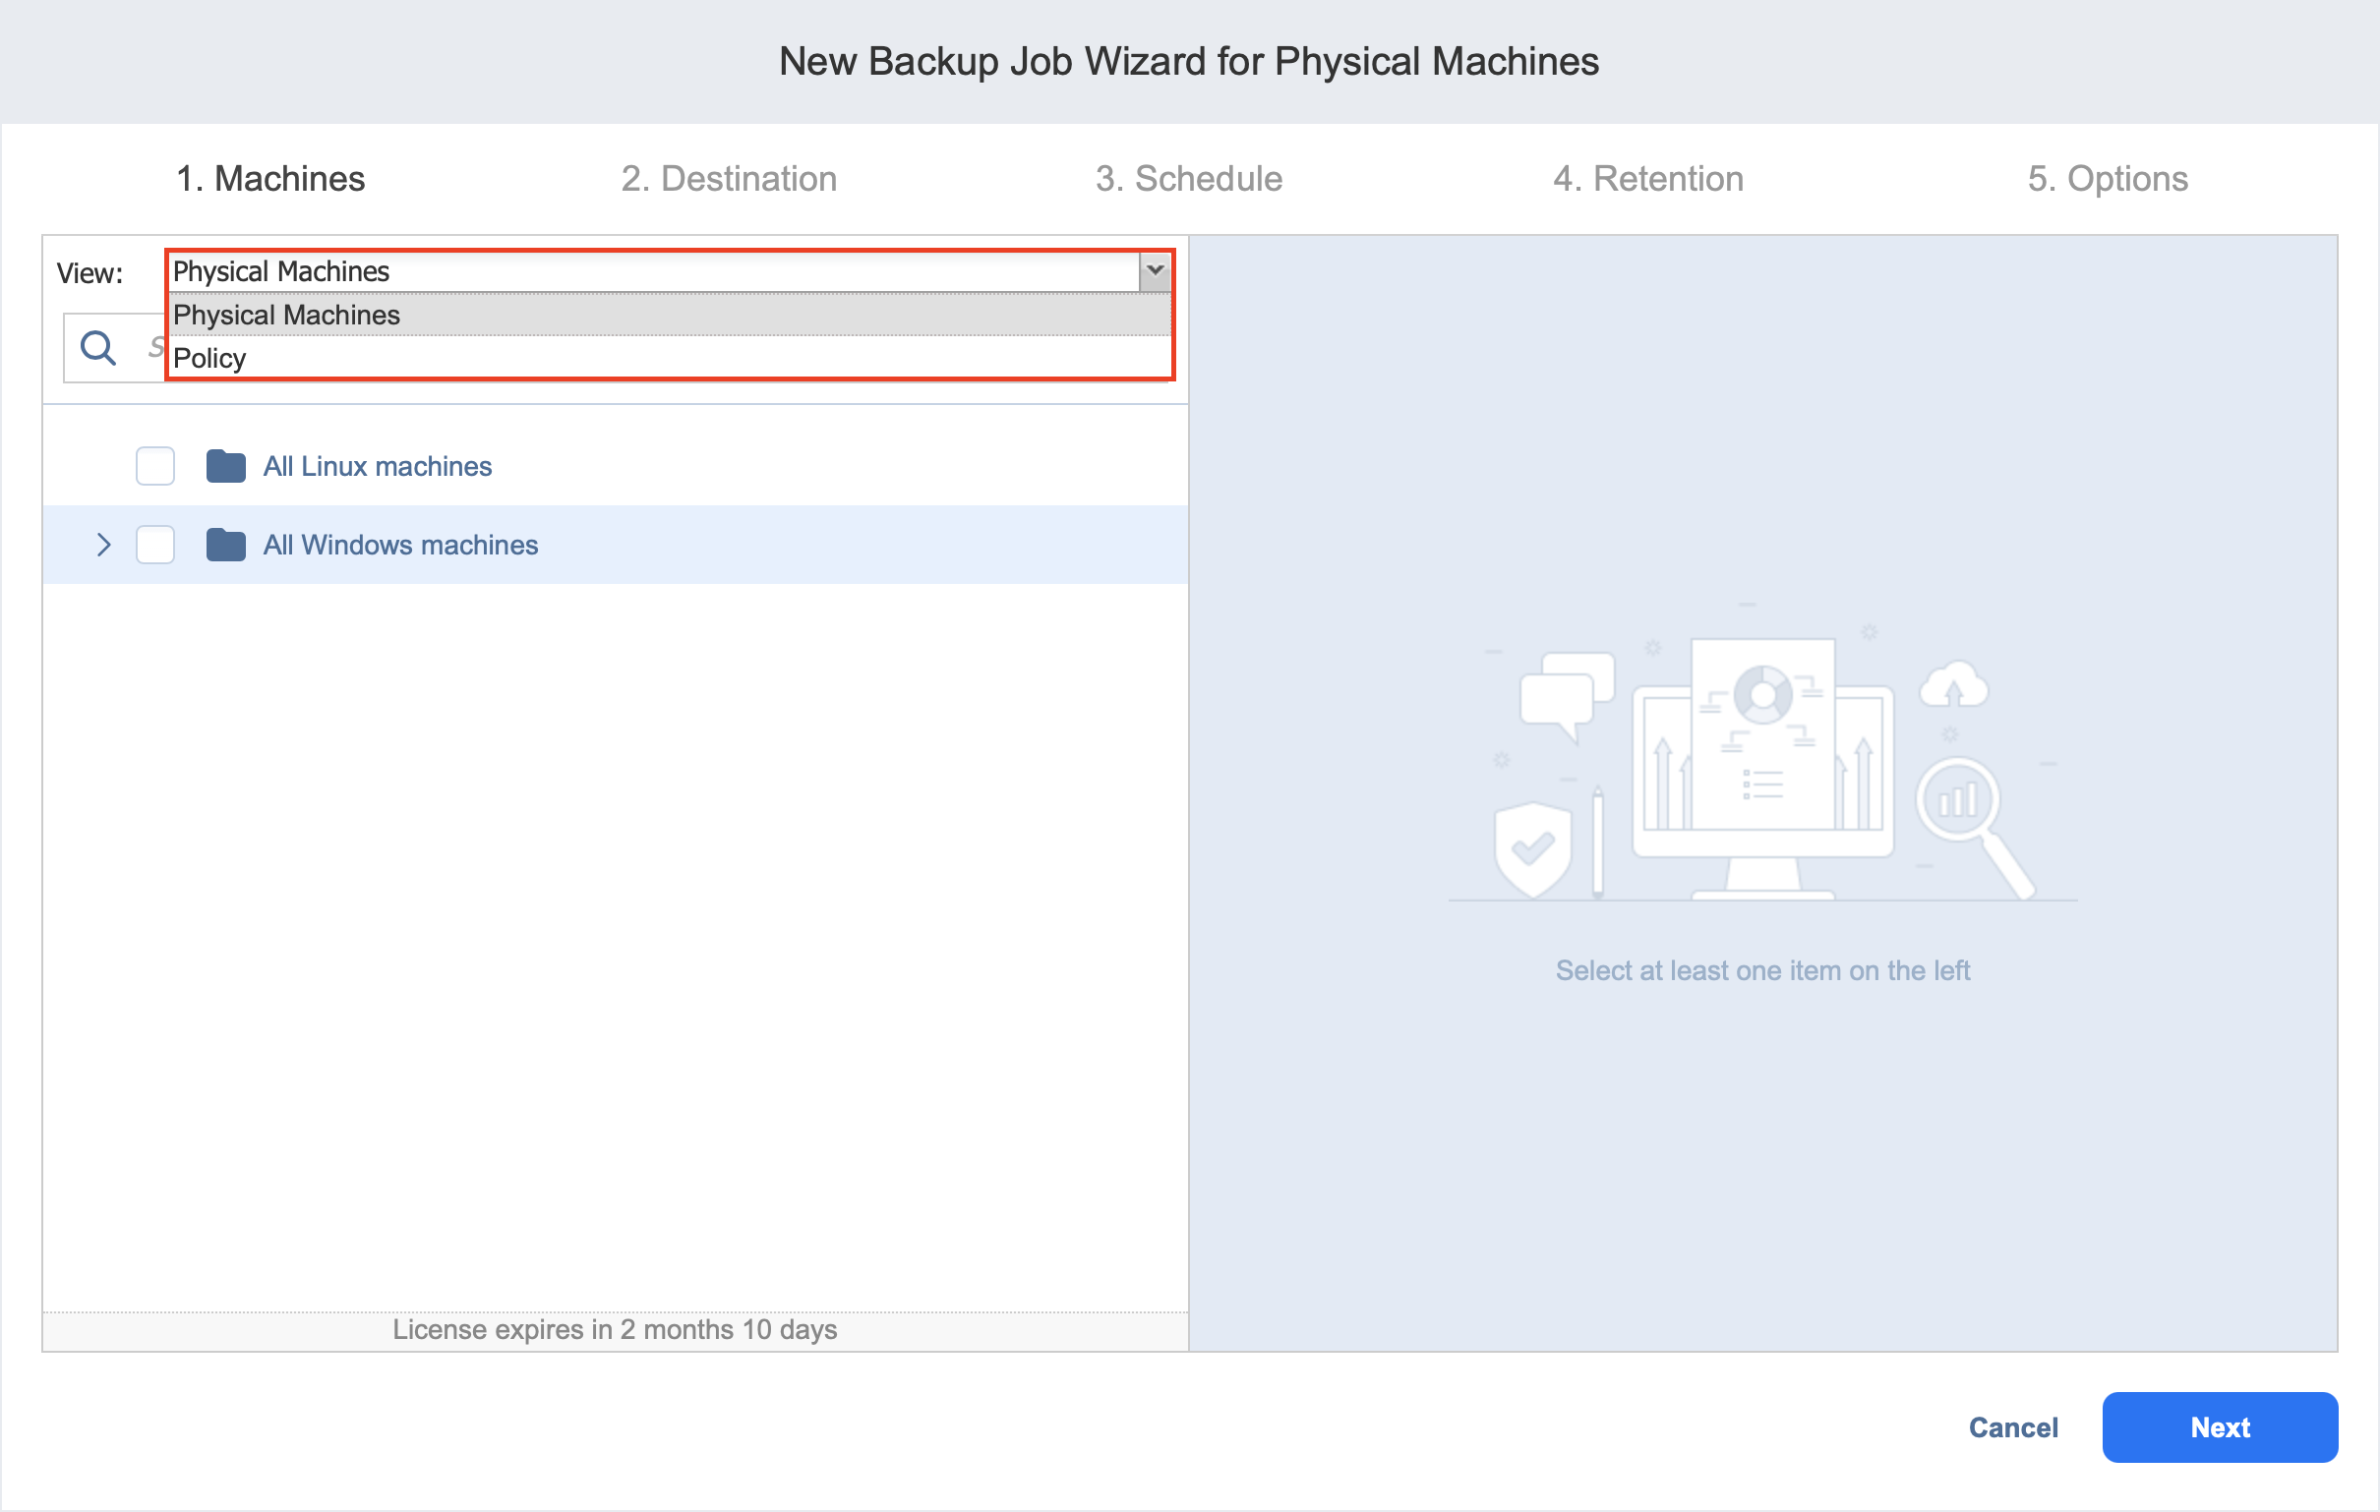
Task: Switch to the 4. Retention step
Action: [x=1647, y=179]
